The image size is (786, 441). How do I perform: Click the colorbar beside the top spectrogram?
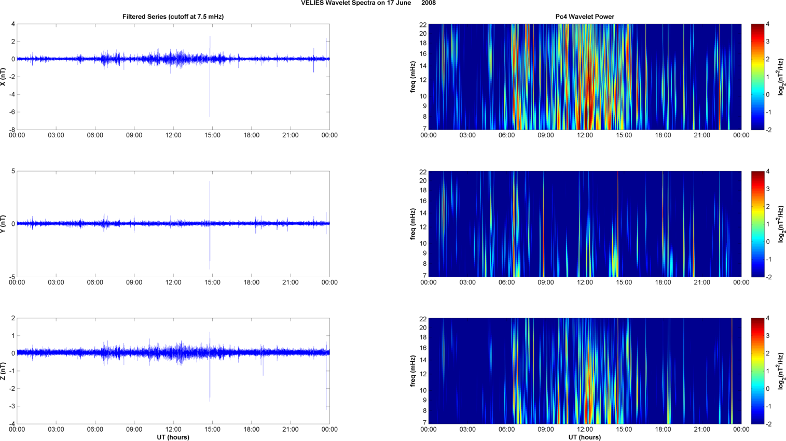[757, 77]
